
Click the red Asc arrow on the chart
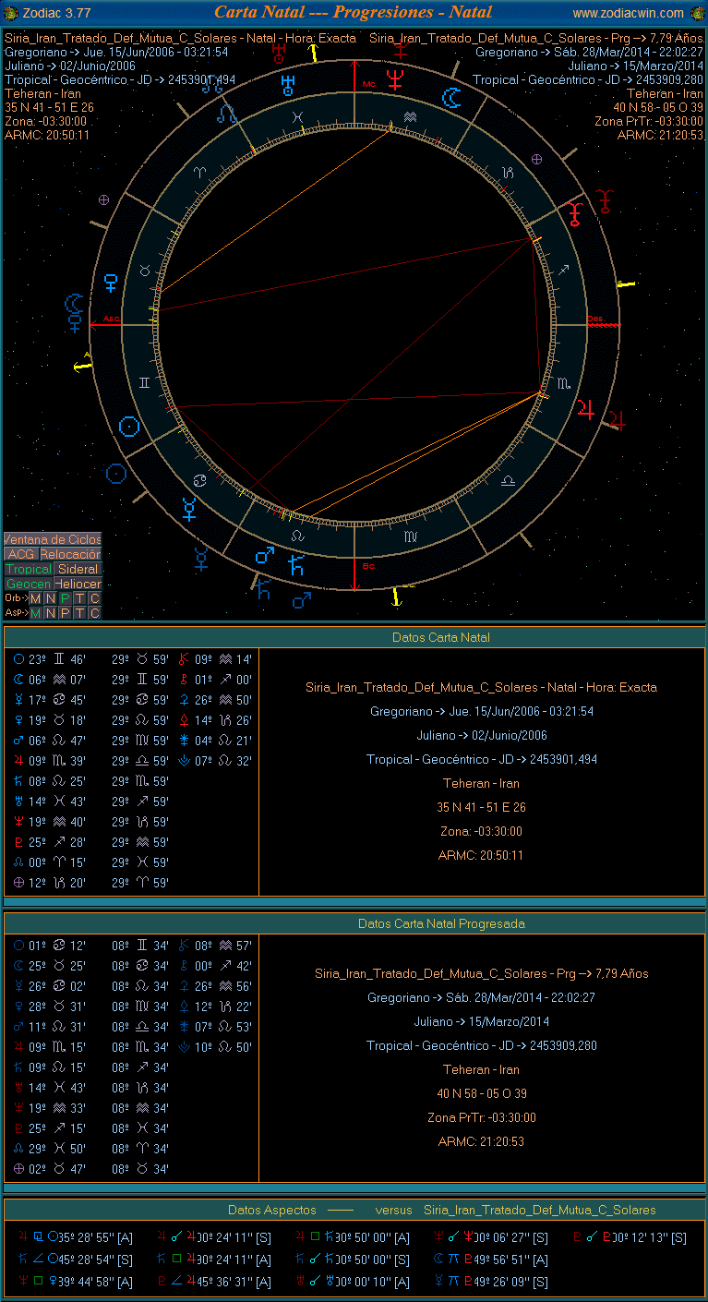point(106,324)
